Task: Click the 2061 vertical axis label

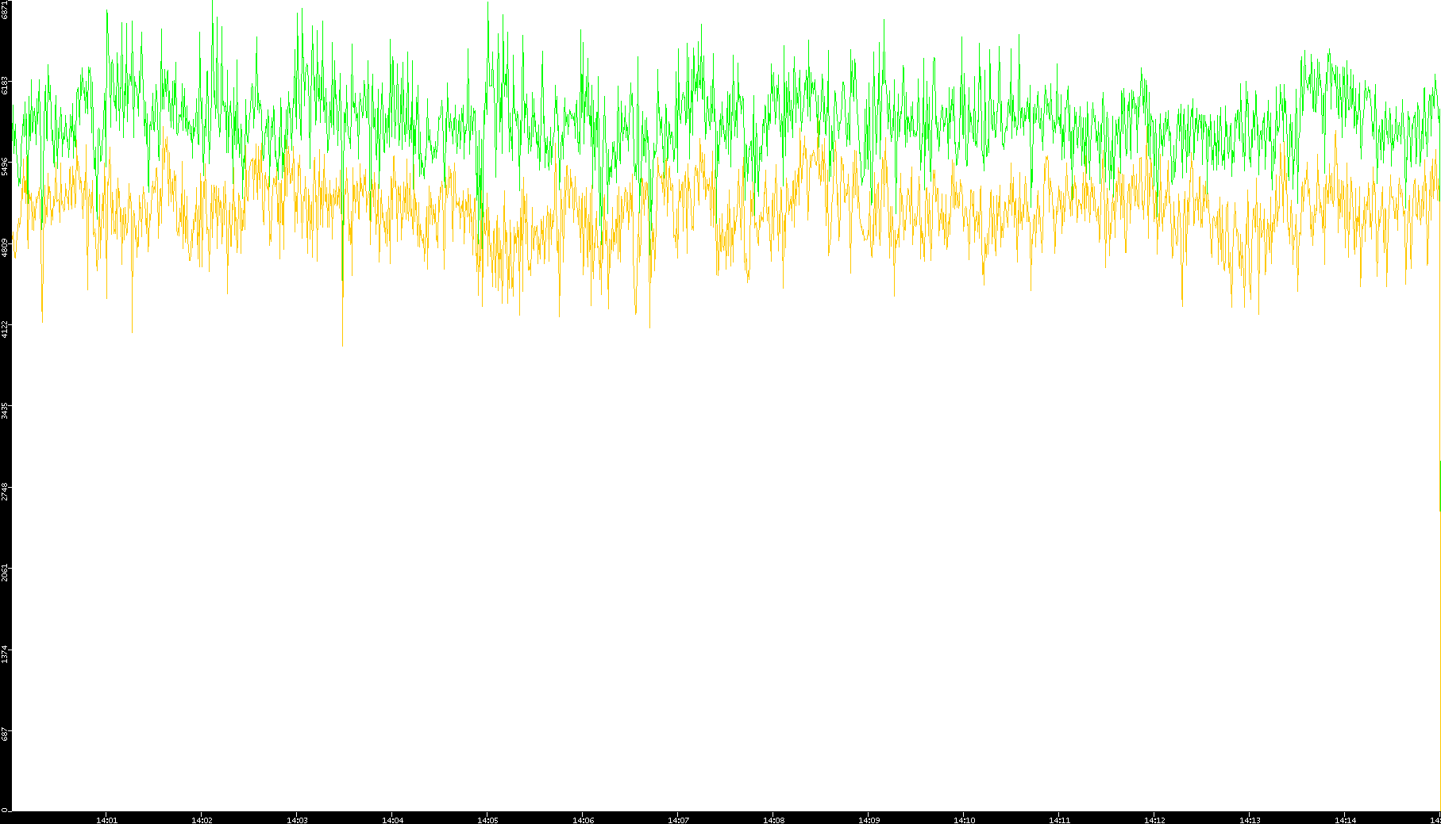Action: click(6, 573)
